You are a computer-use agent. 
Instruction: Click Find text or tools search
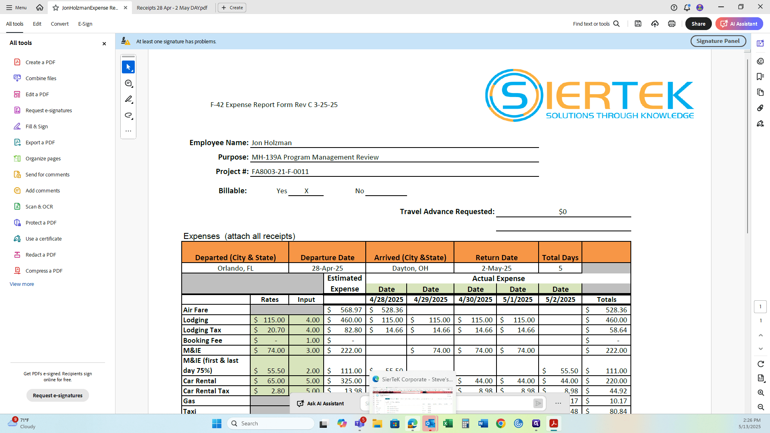[596, 24]
